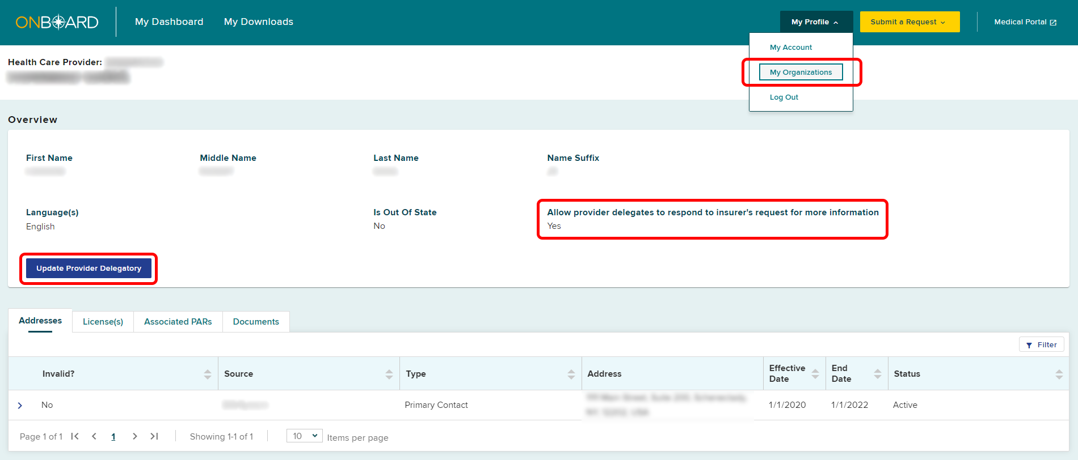Go to next page arrow
This screenshot has height=460, width=1078.
click(134, 436)
